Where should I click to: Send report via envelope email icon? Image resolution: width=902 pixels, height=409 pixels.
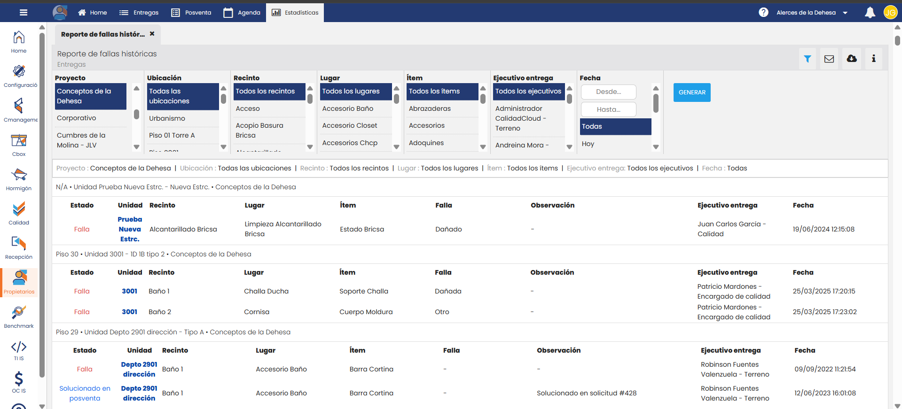coord(829,59)
